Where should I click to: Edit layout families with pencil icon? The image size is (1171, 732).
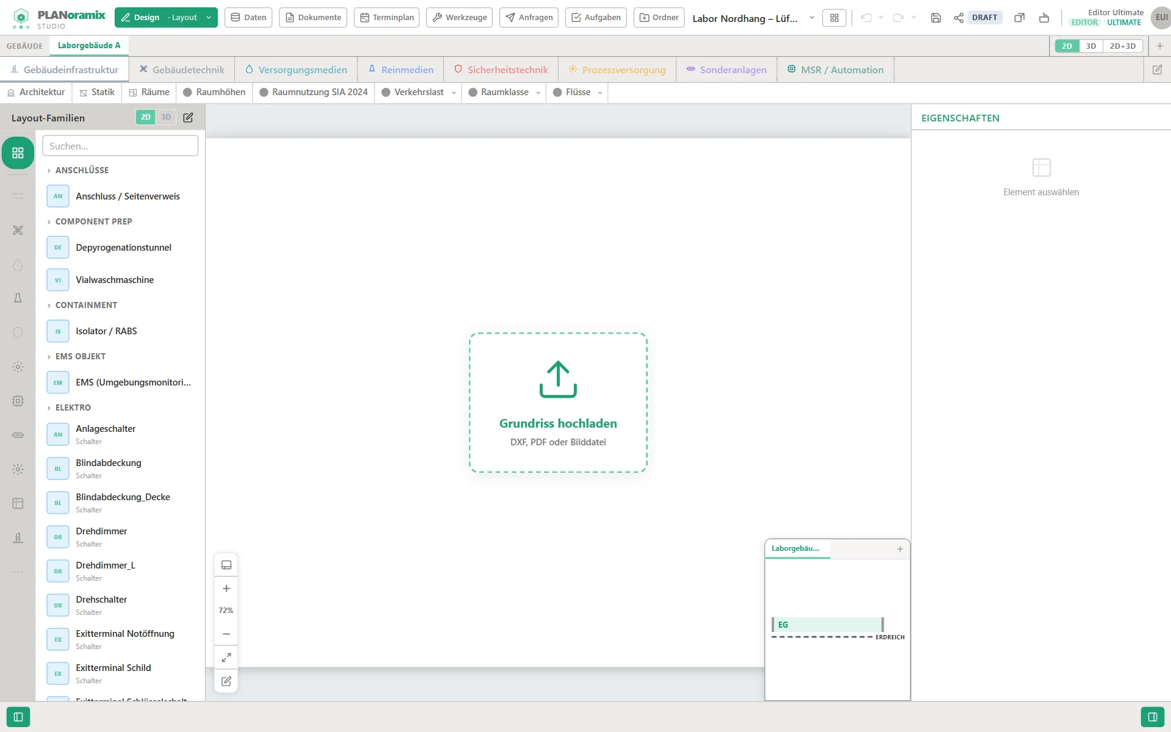click(x=188, y=118)
